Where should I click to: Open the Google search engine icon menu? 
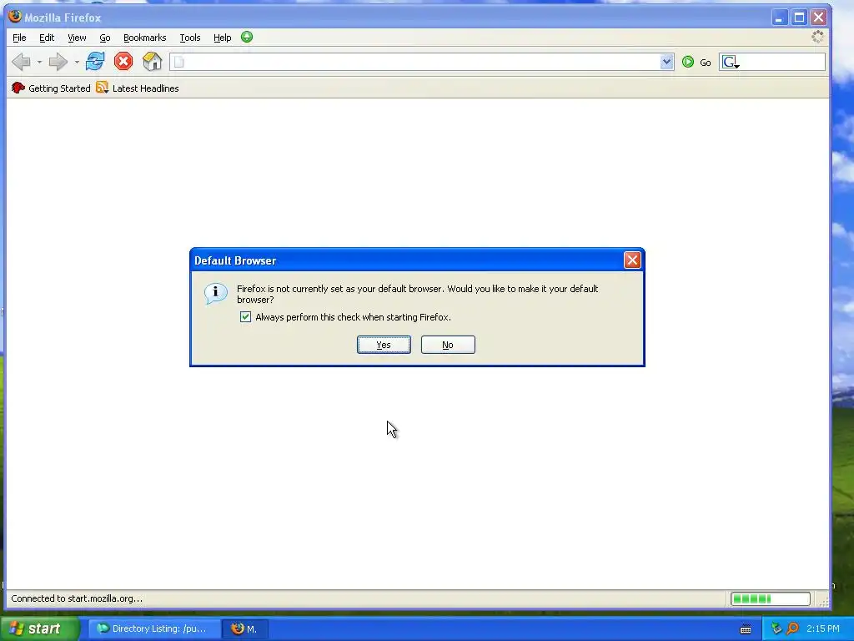(731, 62)
